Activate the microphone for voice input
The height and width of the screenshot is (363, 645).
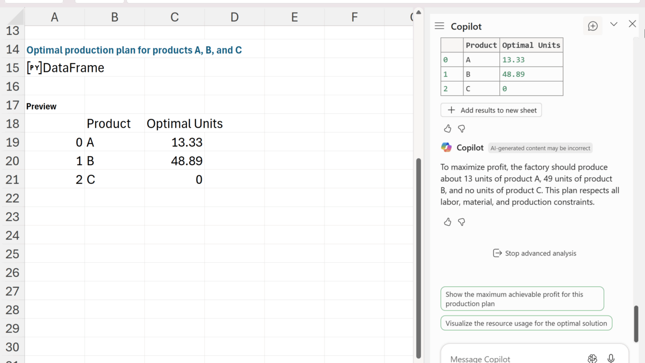(x=611, y=358)
